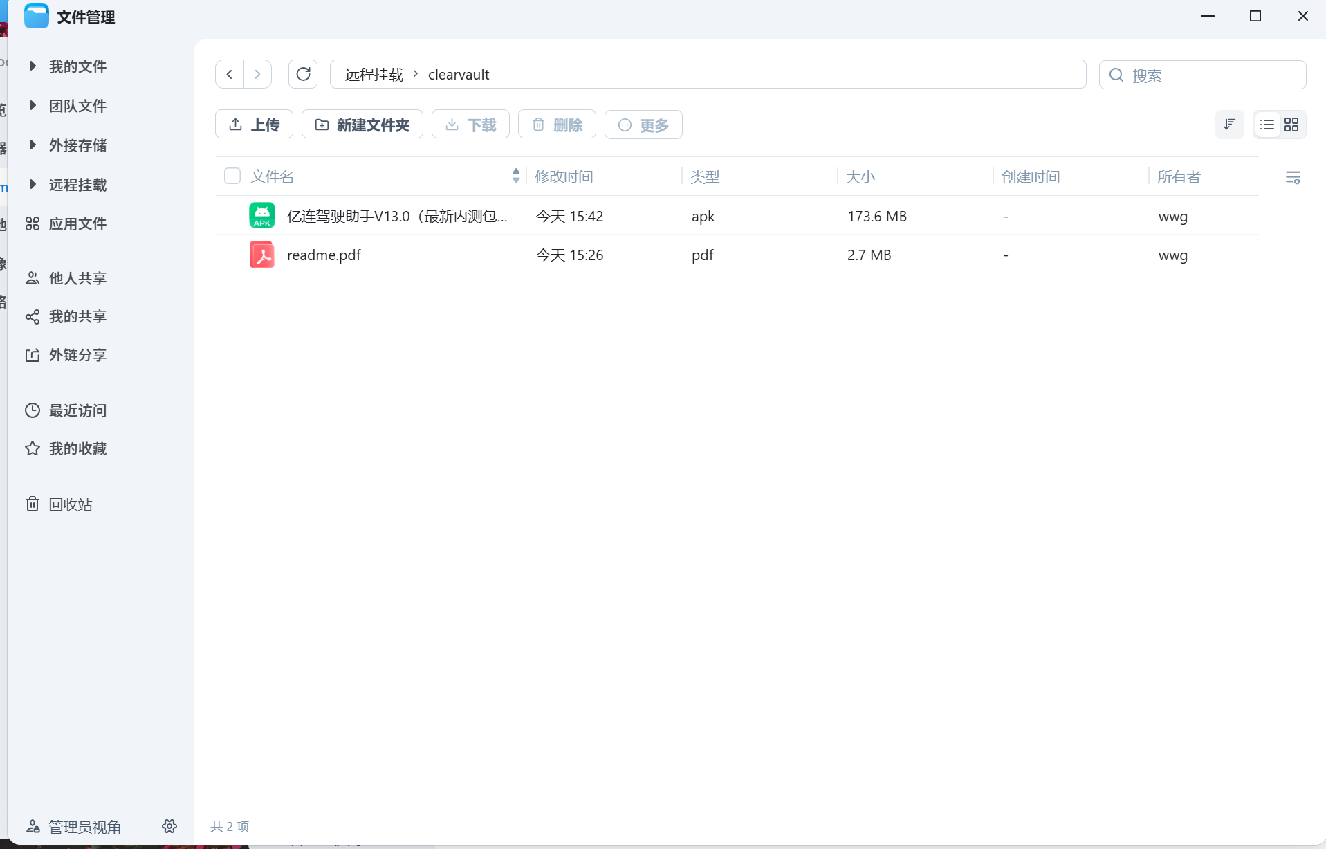Click 新建文件夹 new folder button
This screenshot has width=1326, height=849.
click(362, 125)
